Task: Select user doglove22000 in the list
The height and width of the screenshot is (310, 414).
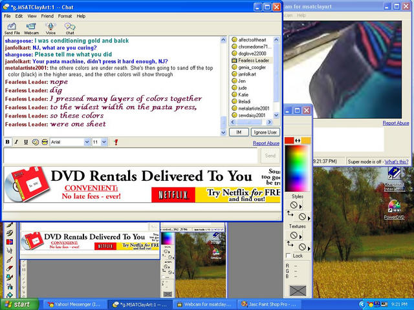Action: (252, 54)
